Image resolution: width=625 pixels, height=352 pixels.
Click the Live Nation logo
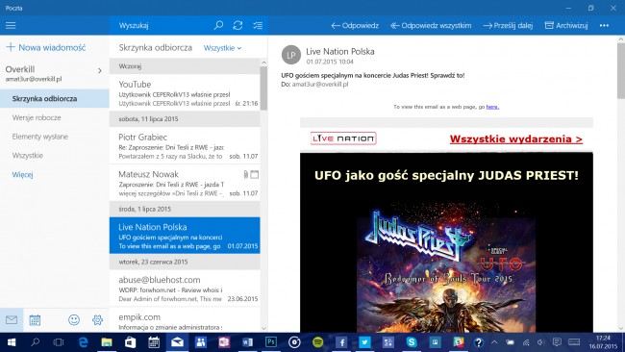pyautogui.click(x=343, y=138)
